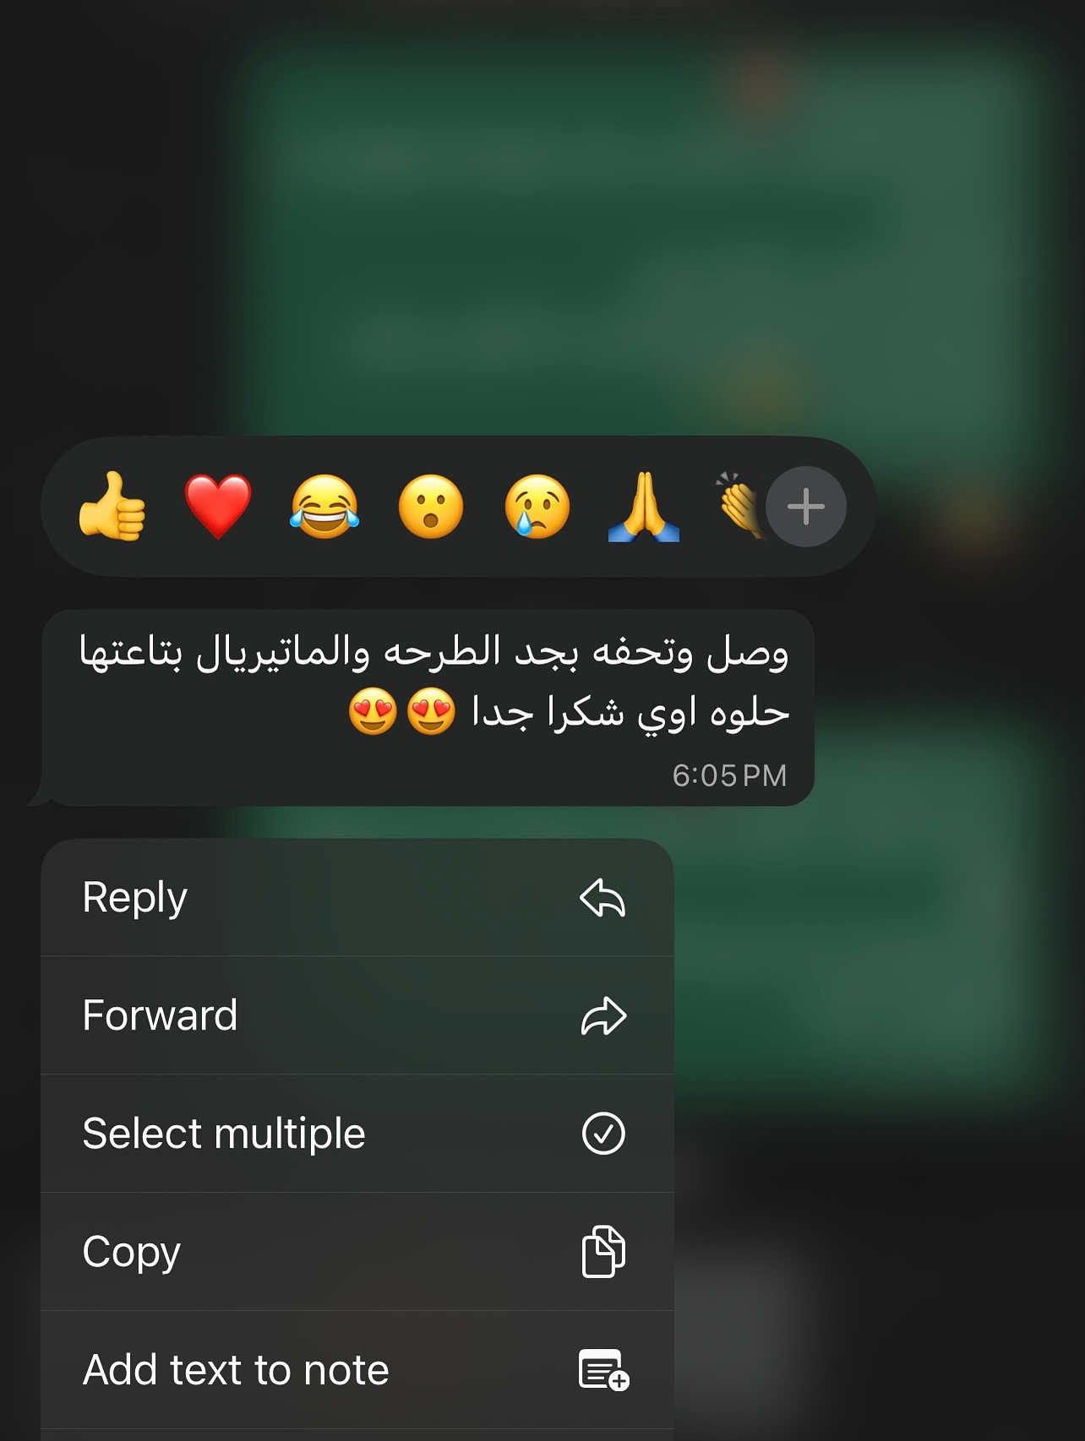React with the praying hands emoji
The image size is (1085, 1441).
[x=644, y=507]
